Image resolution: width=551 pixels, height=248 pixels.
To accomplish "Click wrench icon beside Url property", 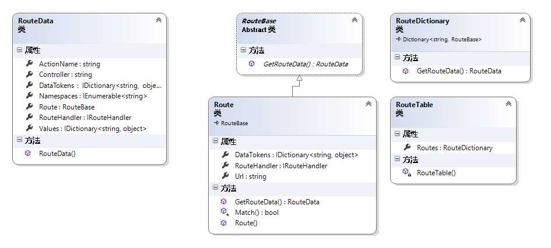I will click(x=225, y=176).
